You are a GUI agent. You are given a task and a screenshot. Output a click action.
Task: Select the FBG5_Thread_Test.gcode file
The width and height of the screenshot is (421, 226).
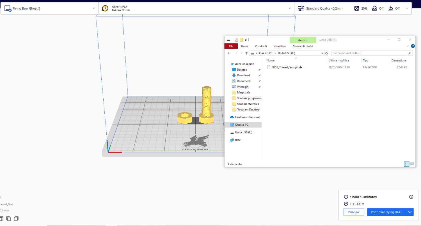pos(287,67)
